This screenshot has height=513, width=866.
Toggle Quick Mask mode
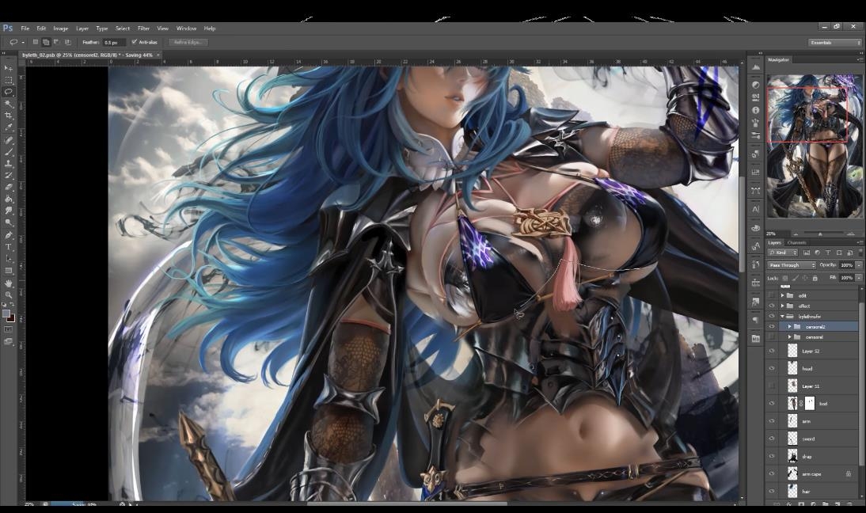click(8, 329)
